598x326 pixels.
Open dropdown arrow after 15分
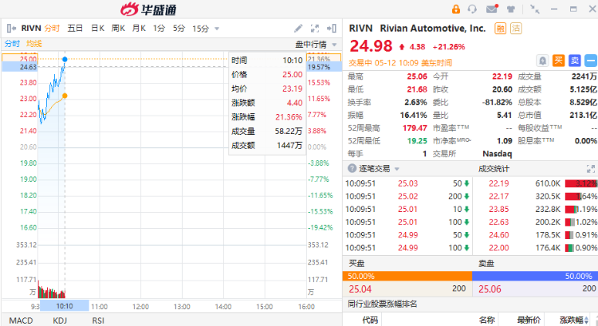tap(217, 29)
